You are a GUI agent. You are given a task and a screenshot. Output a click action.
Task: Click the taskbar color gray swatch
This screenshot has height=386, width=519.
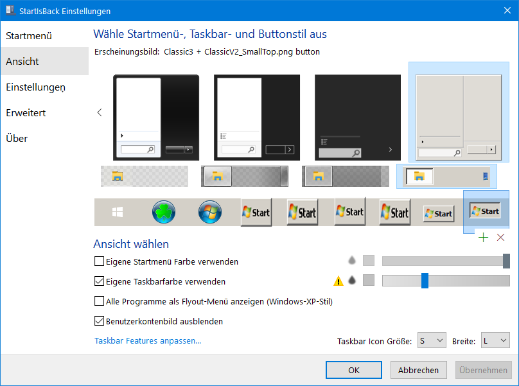[x=369, y=280]
